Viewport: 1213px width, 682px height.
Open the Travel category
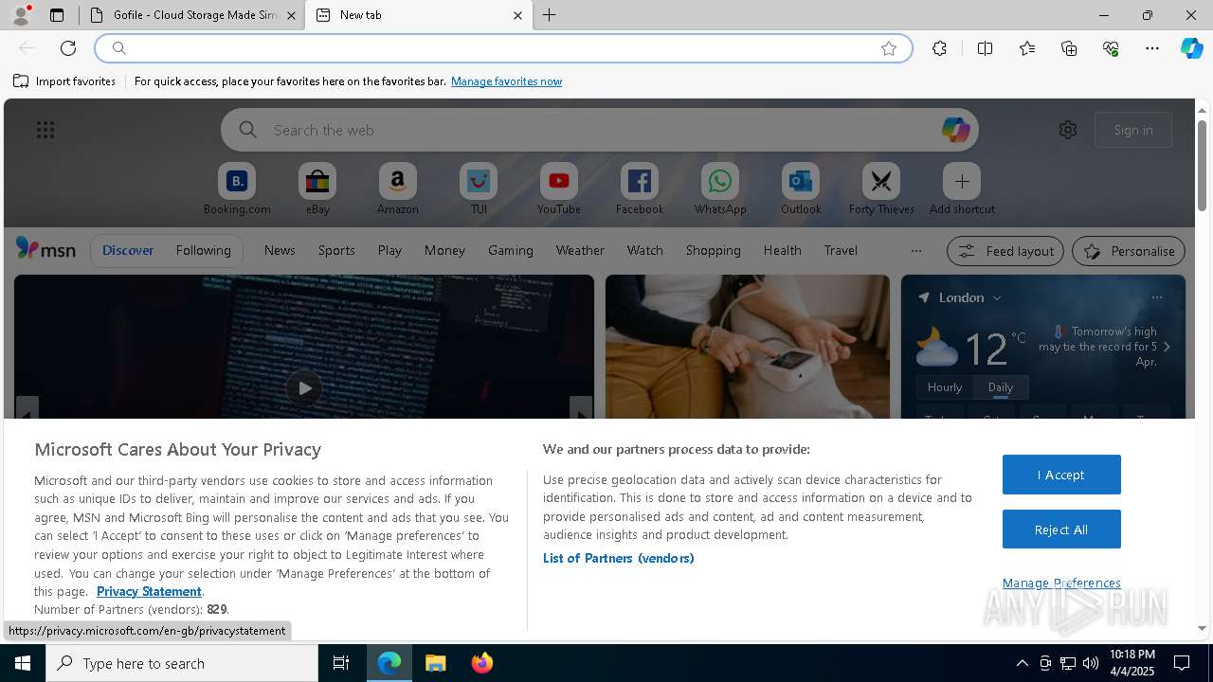point(841,250)
